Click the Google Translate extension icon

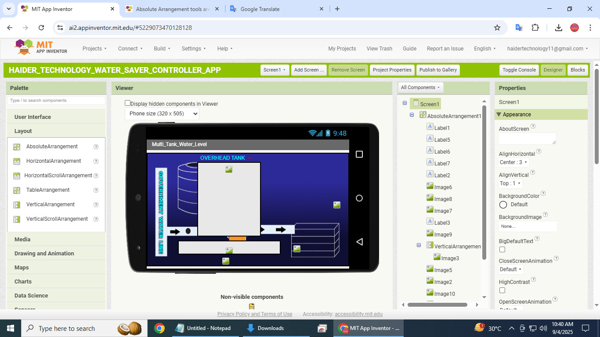coord(519,28)
